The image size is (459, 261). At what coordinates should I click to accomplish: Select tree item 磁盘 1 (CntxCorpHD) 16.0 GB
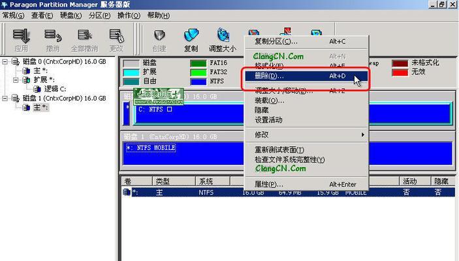65,99
